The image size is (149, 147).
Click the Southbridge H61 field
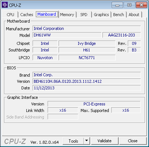87,50
